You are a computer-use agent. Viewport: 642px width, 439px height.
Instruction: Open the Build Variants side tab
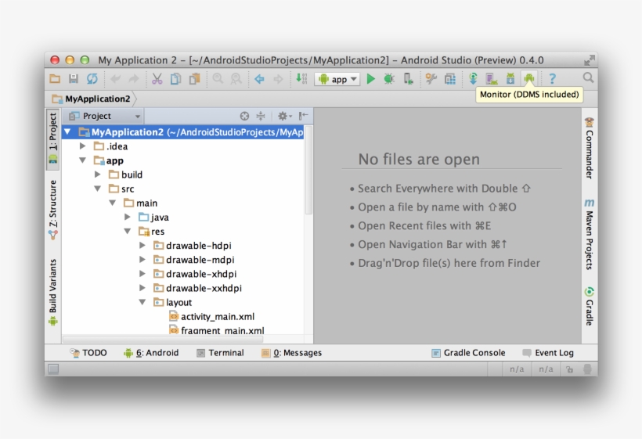click(52, 292)
